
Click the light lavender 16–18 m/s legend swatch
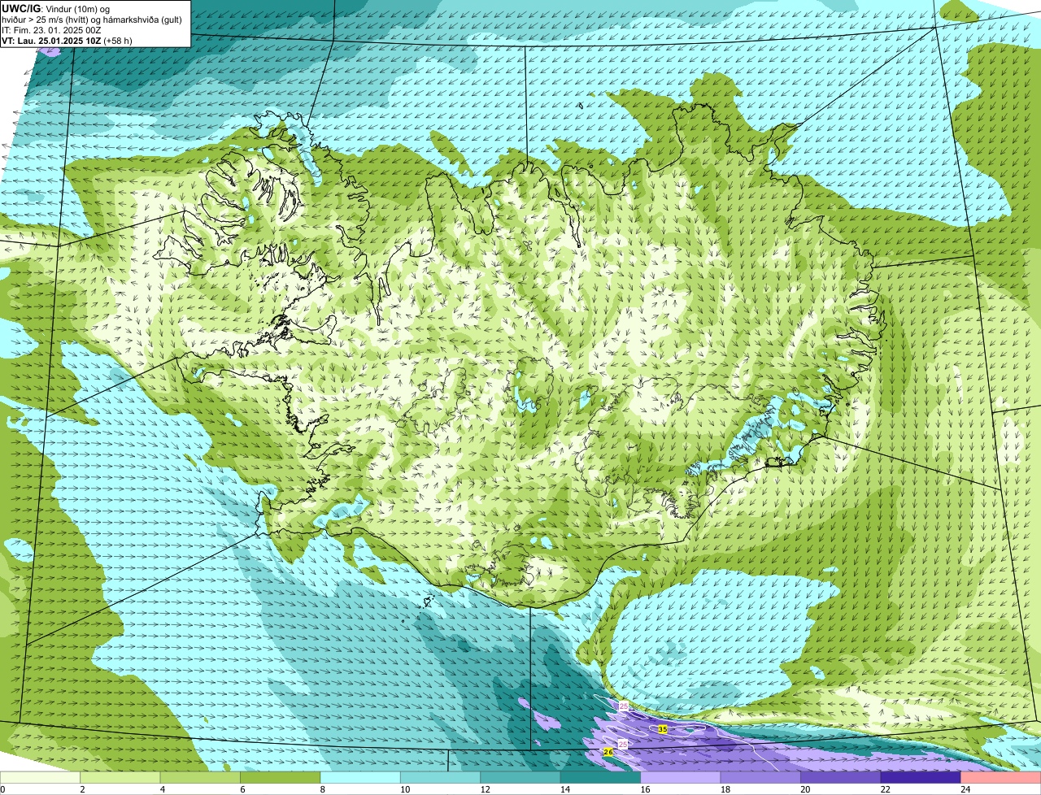pos(681,778)
